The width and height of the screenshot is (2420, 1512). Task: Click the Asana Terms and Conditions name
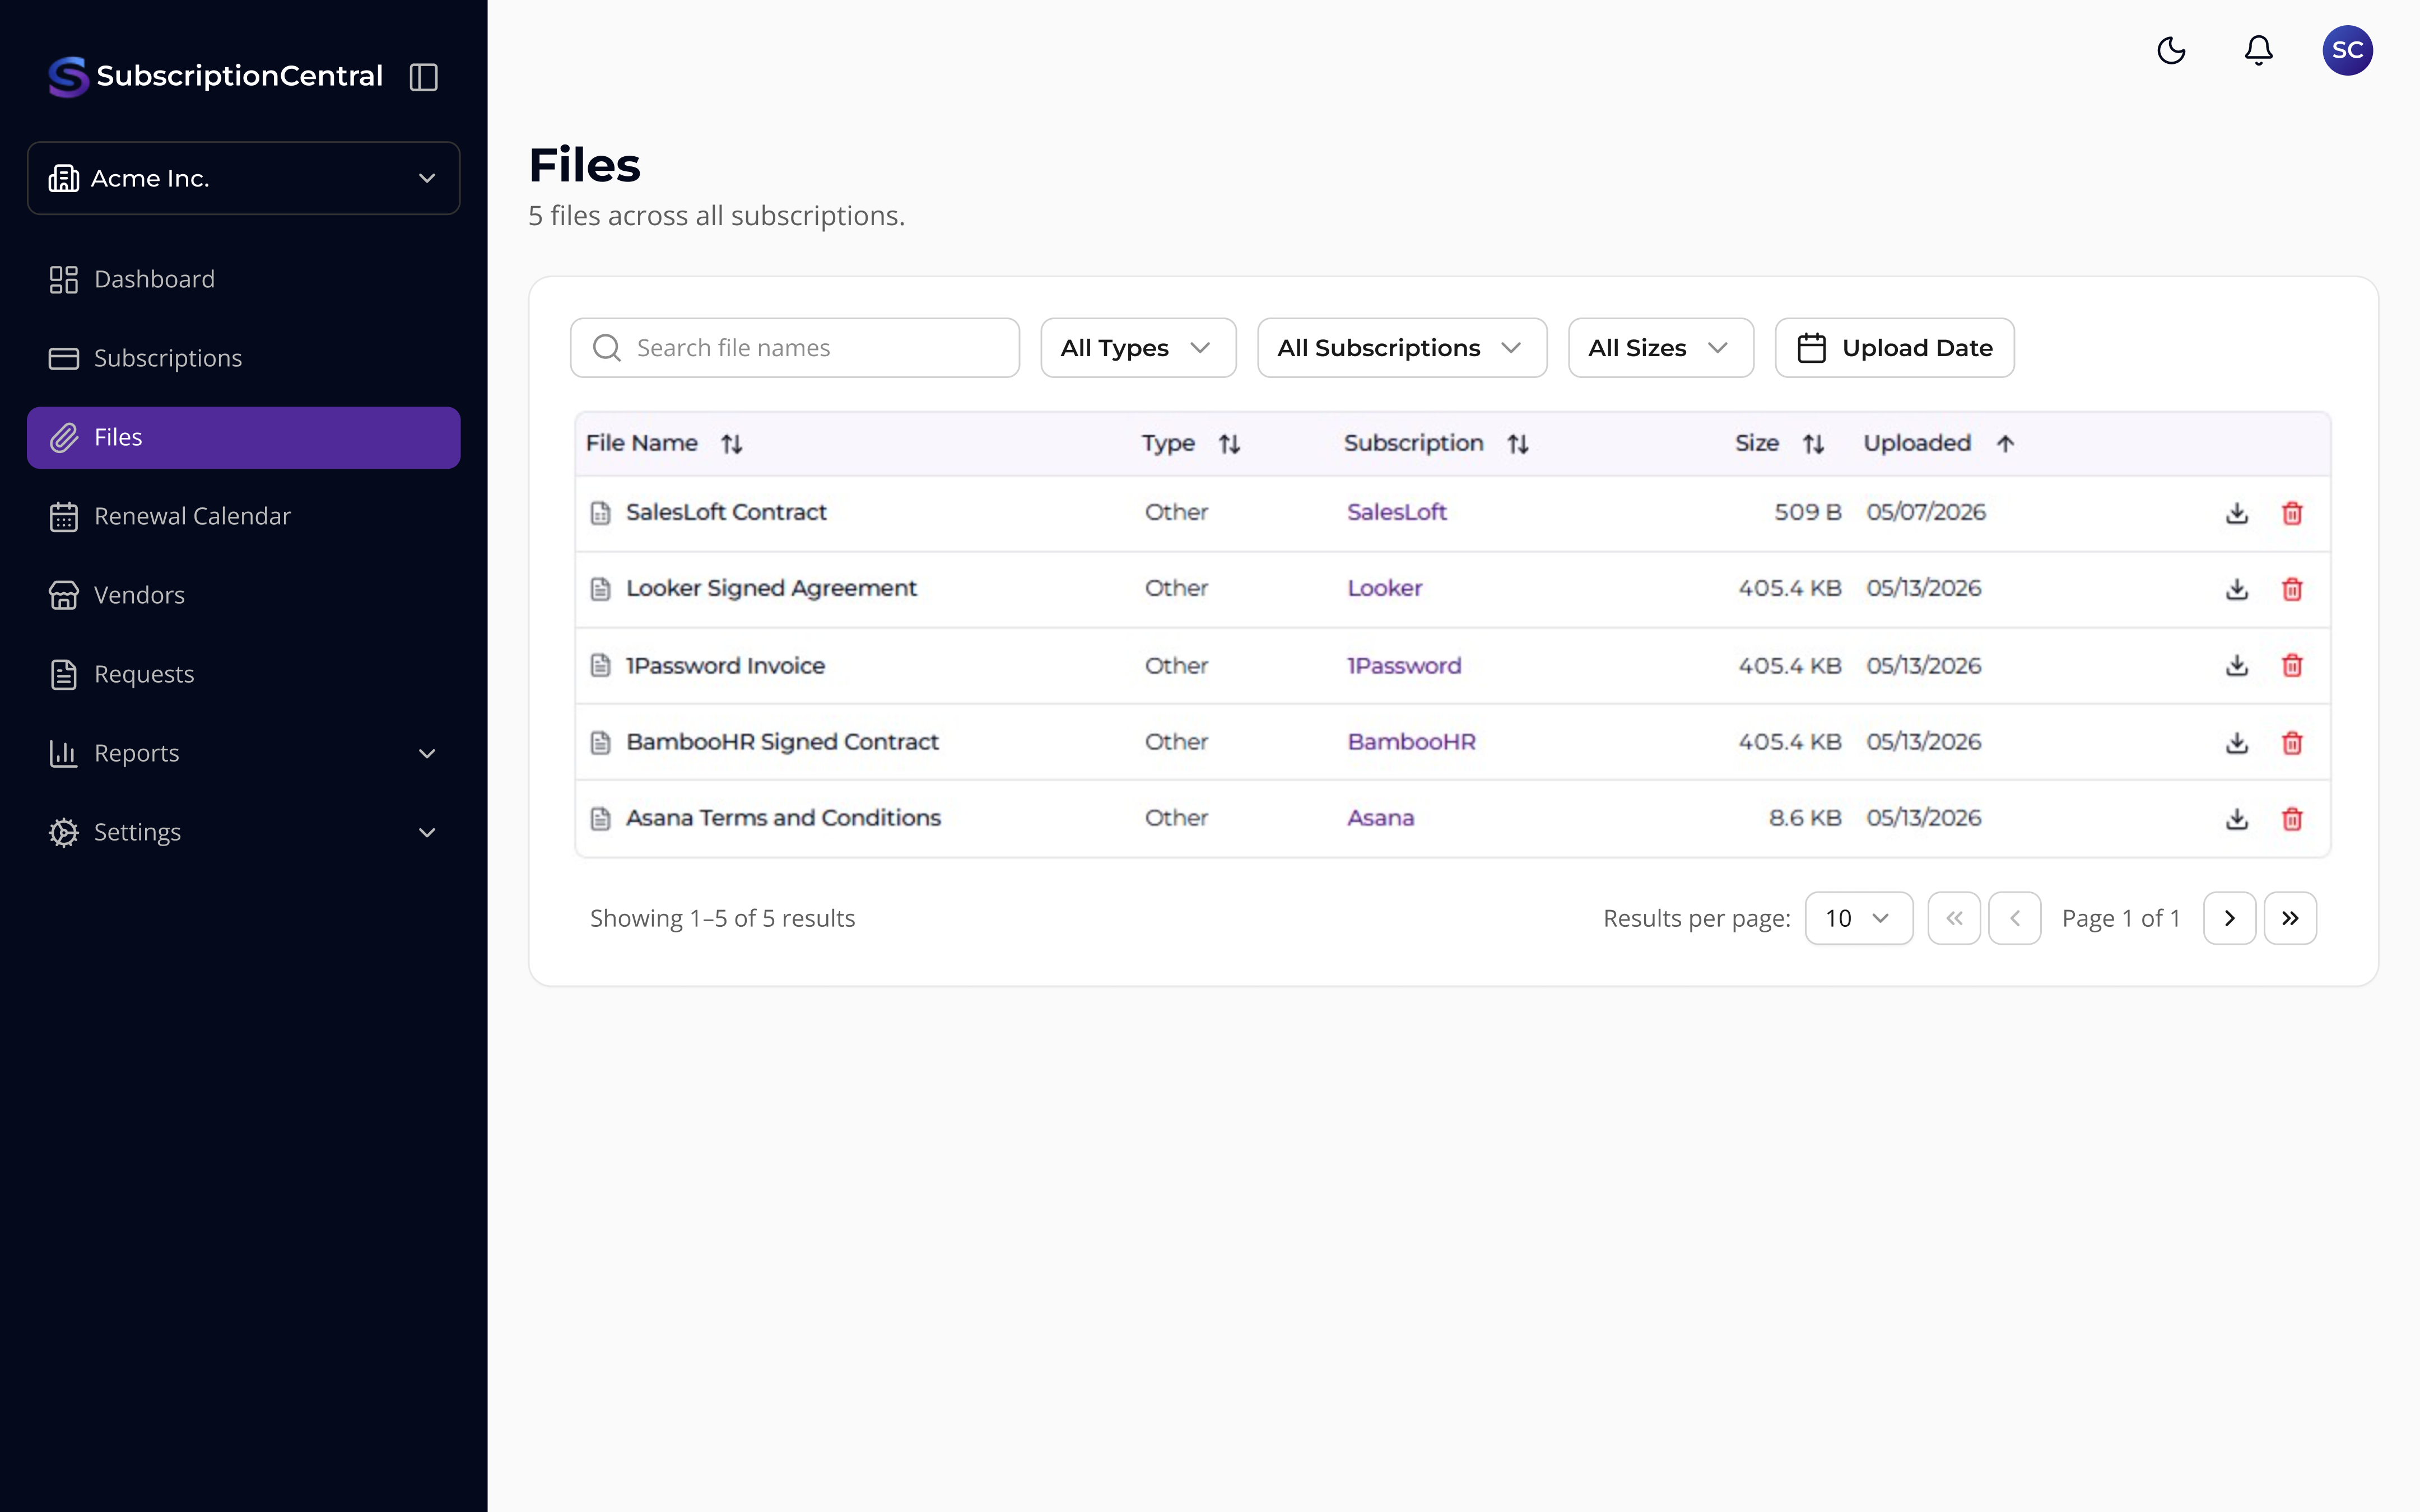(783, 818)
